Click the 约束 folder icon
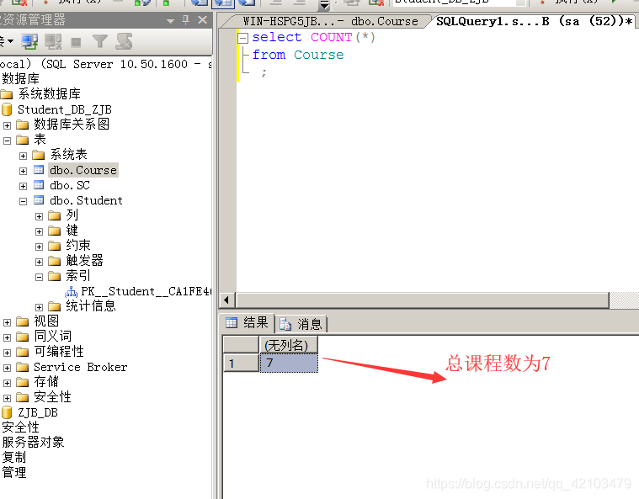Viewport: 639px width, 499px height. pyautogui.click(x=54, y=246)
